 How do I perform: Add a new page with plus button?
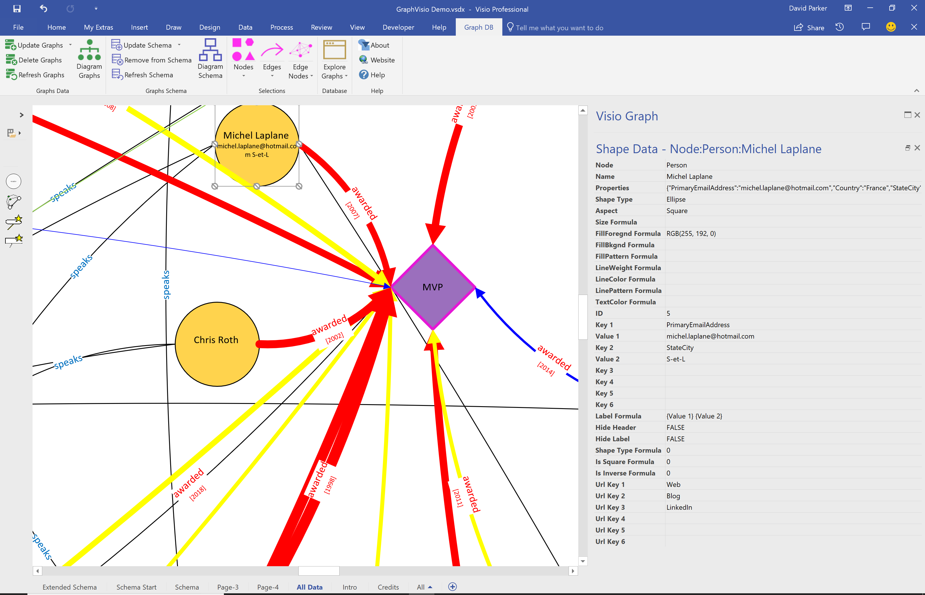[452, 586]
